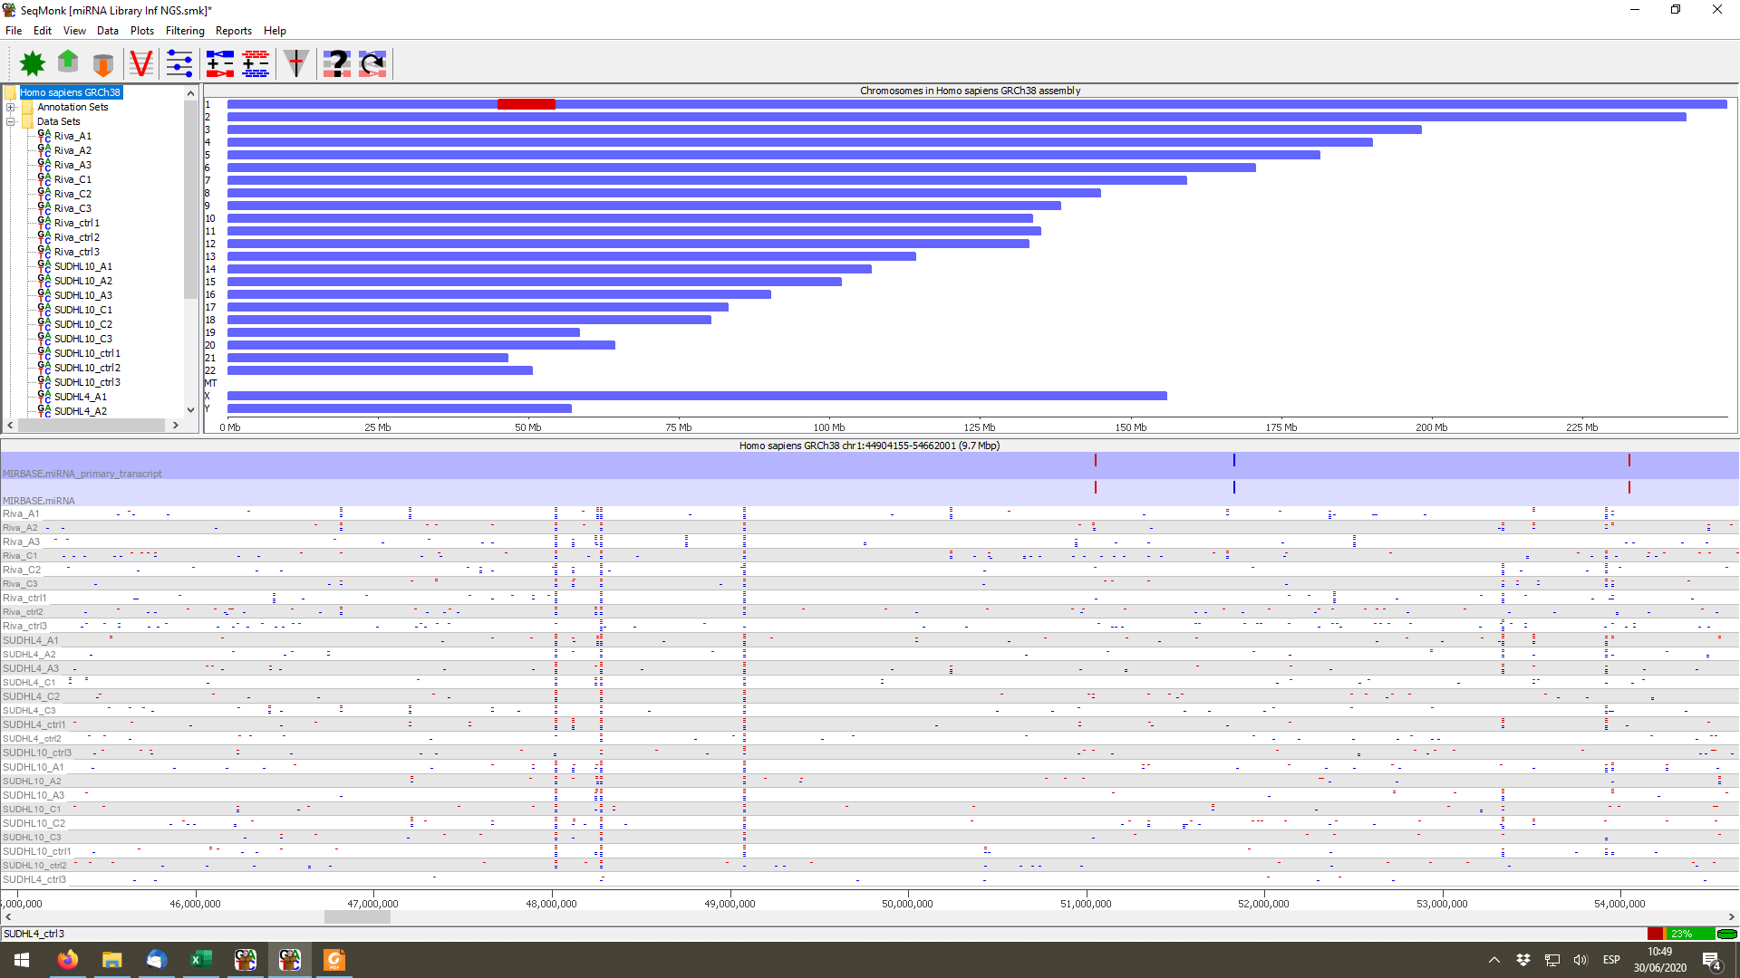Click the Windows Start button

pyautogui.click(x=22, y=960)
